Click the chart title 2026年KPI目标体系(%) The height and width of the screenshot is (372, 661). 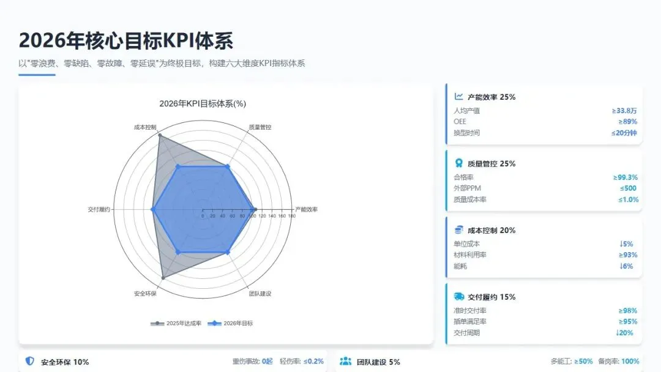coord(203,103)
